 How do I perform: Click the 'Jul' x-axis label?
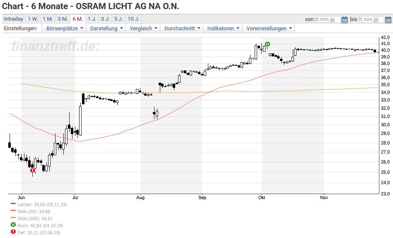point(75,197)
